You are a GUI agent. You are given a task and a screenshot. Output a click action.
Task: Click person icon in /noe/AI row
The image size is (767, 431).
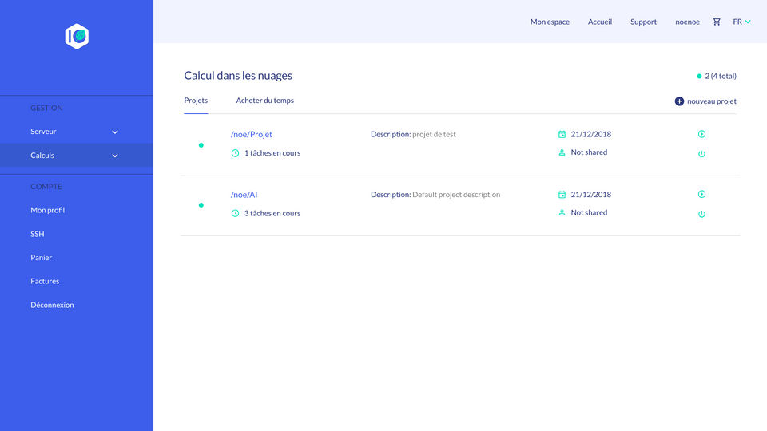pos(562,212)
